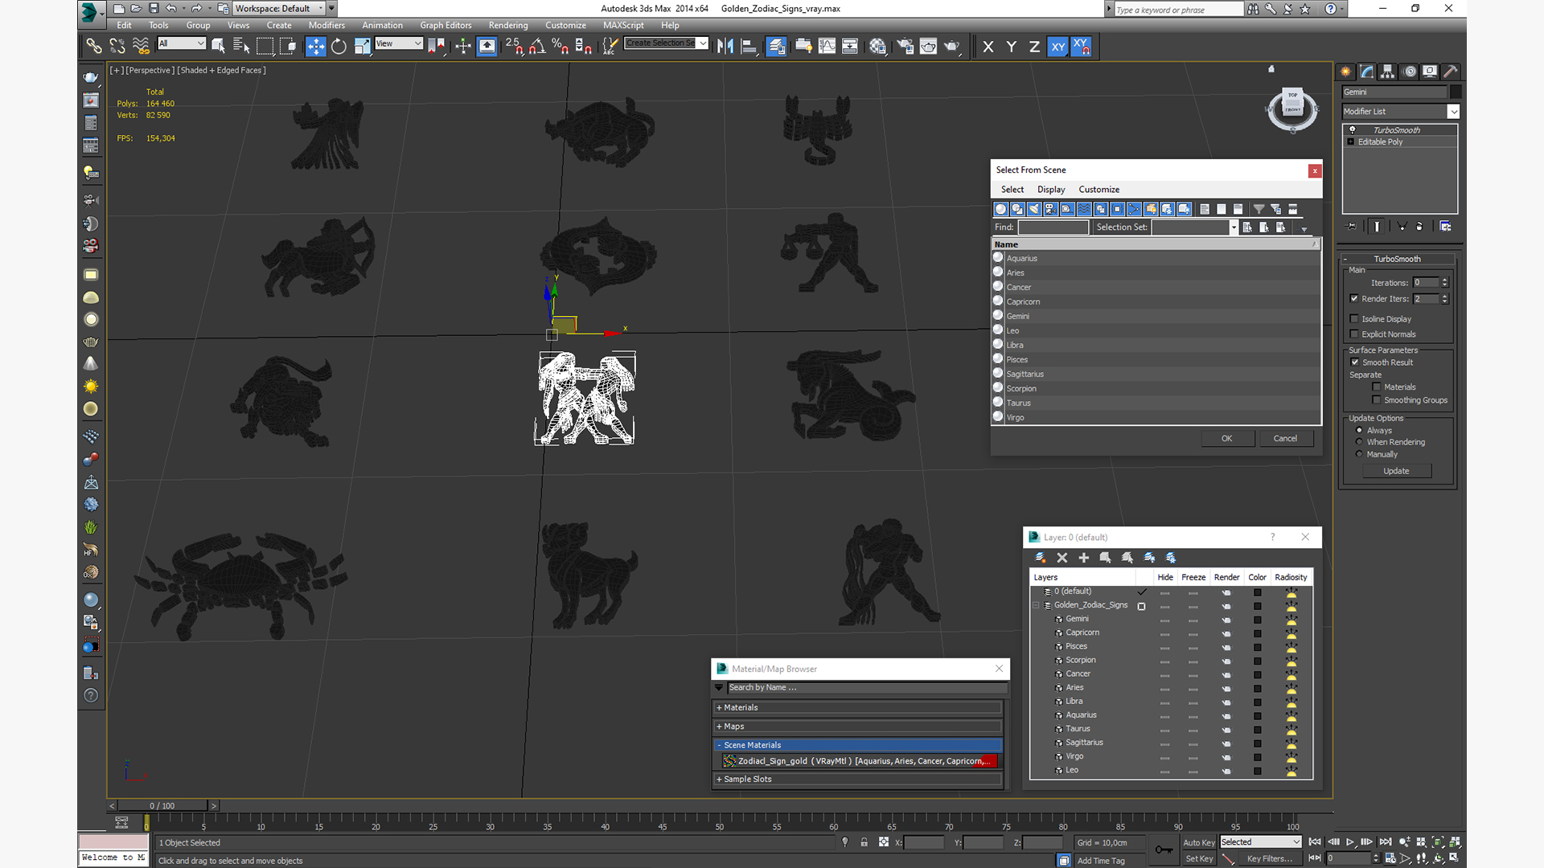Activate the Select and Link tool
1544x868 pixels.
pyautogui.click(x=94, y=46)
